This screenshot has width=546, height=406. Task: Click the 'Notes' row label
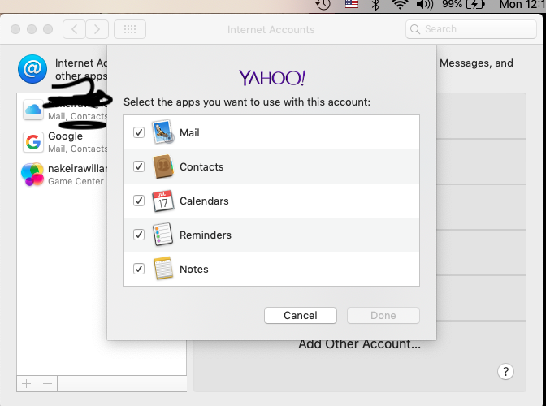pos(194,270)
